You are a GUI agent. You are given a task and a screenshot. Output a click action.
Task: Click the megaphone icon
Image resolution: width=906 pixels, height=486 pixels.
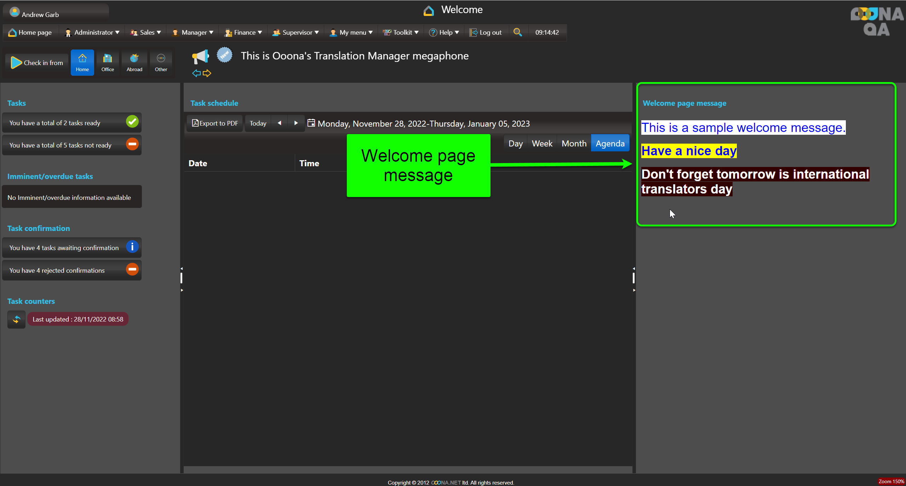pos(200,56)
